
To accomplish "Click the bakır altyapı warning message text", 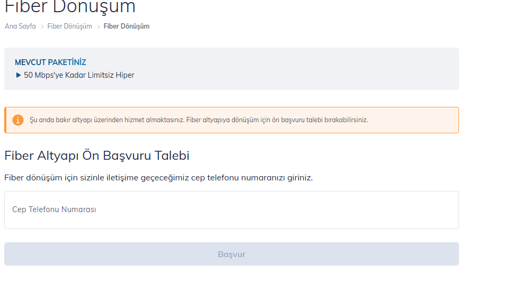I will [x=199, y=120].
